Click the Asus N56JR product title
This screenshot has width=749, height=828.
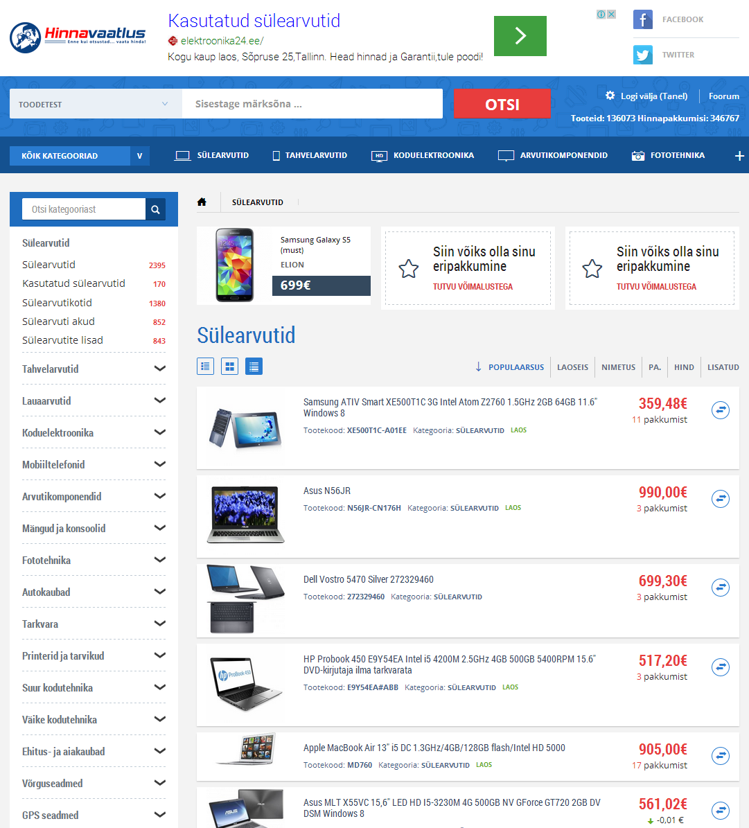click(326, 491)
